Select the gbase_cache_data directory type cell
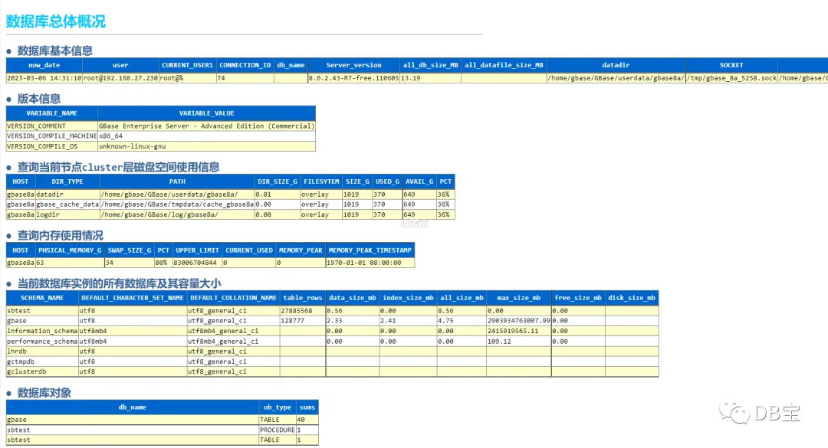The width and height of the screenshot is (828, 448). tap(67, 204)
